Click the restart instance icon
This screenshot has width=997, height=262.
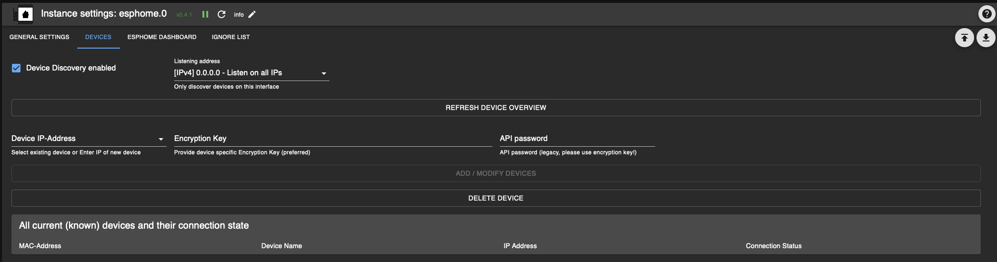click(222, 14)
